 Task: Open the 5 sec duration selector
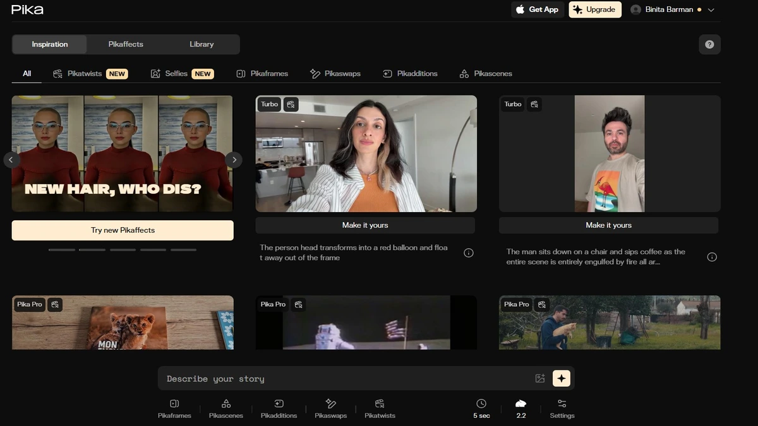tap(481, 408)
